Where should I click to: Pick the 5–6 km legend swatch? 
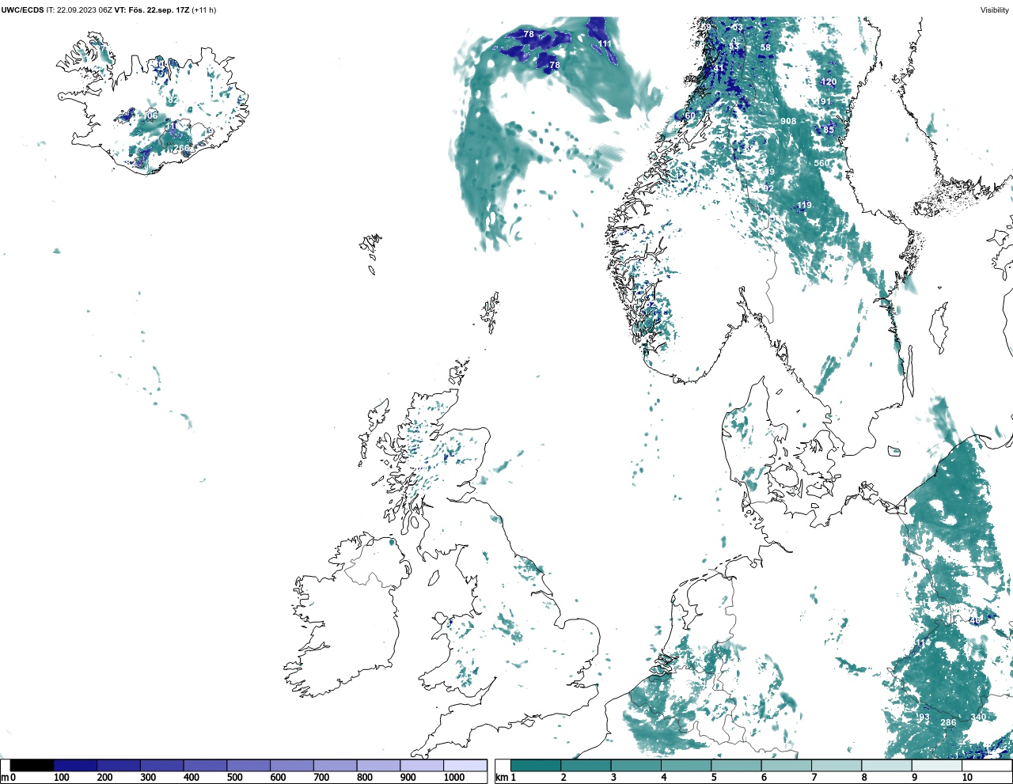[736, 765]
